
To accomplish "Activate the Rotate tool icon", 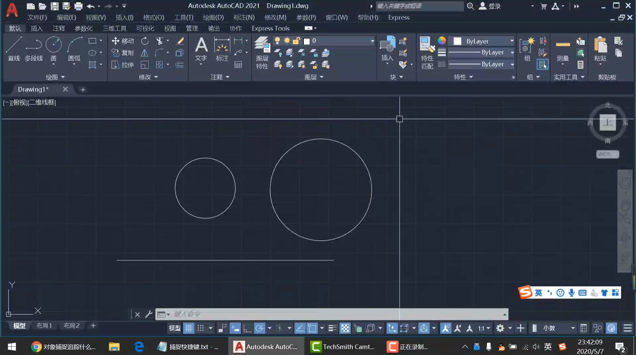I will coord(145,41).
